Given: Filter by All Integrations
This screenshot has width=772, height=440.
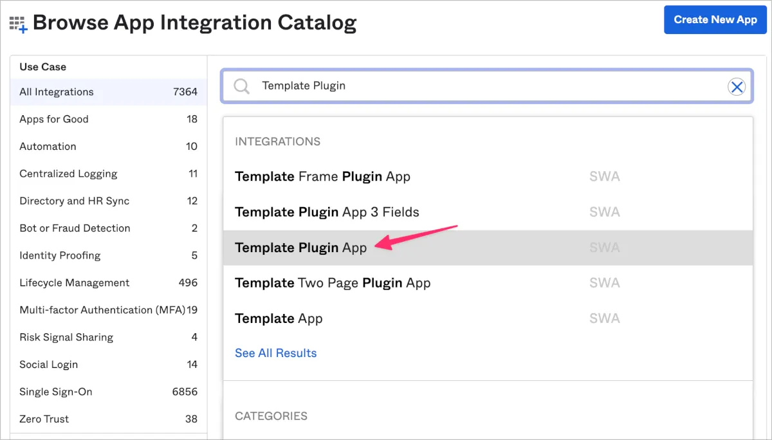Looking at the screenshot, I should point(57,92).
